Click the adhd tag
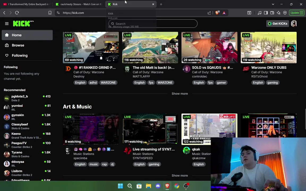306x191 pixels. click(x=93, y=83)
